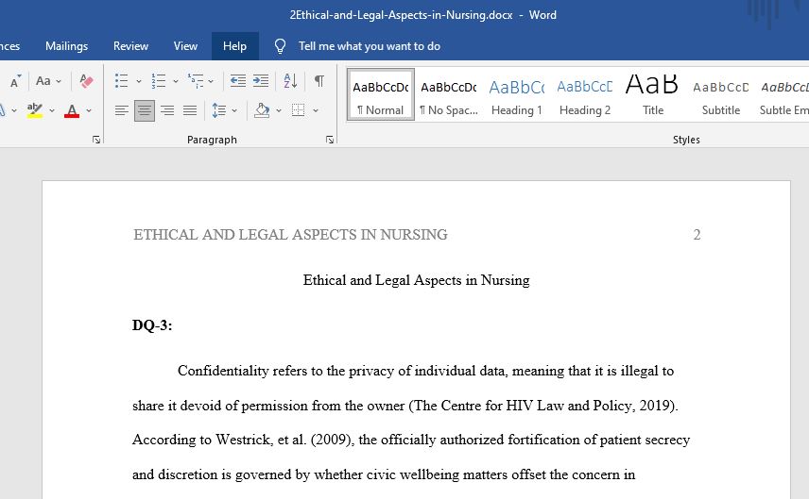Apply red font color
Image resolution: width=809 pixels, height=499 pixels.
[x=72, y=110]
